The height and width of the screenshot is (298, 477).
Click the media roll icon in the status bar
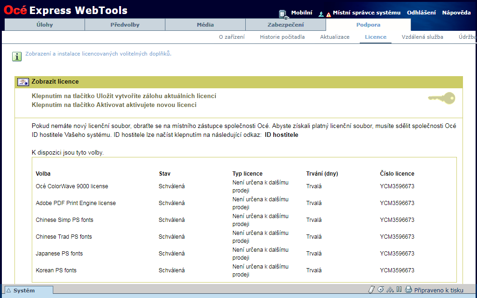tap(381, 289)
